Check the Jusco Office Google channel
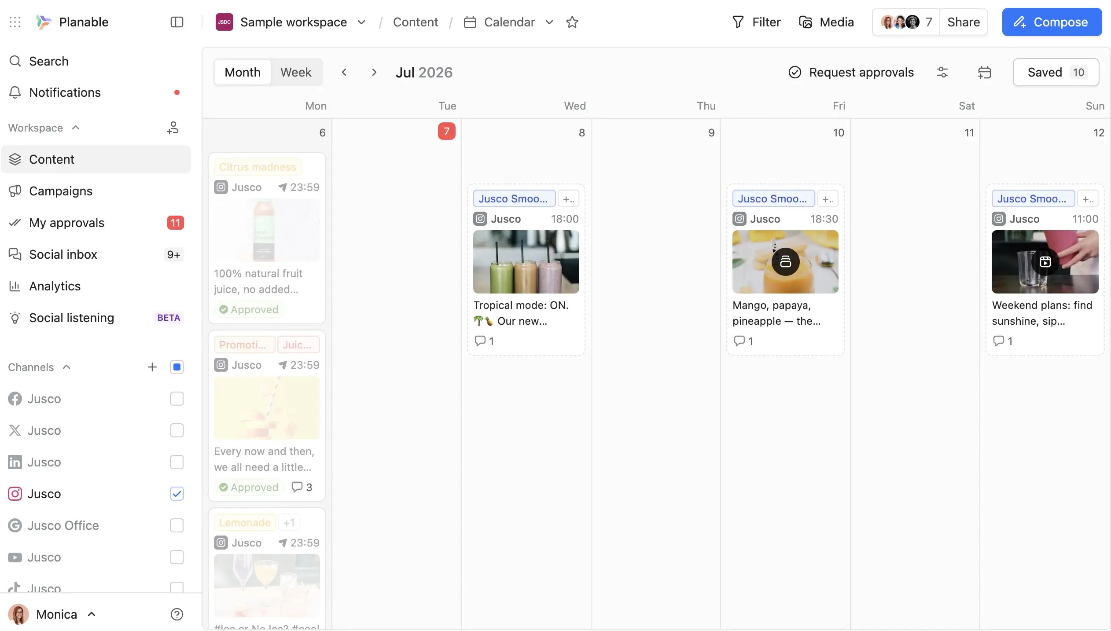 pyautogui.click(x=177, y=525)
